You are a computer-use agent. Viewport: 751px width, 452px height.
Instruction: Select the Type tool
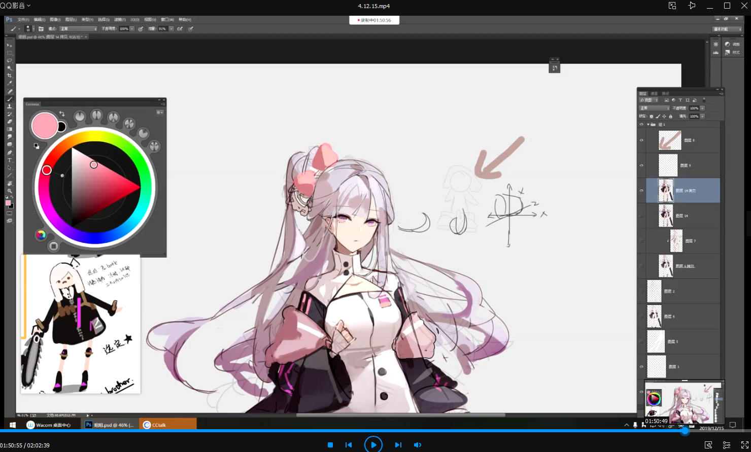9,160
